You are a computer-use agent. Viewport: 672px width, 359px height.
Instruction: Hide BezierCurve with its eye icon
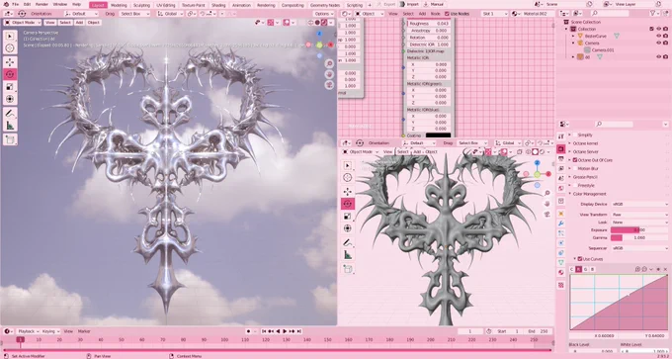[659, 36]
